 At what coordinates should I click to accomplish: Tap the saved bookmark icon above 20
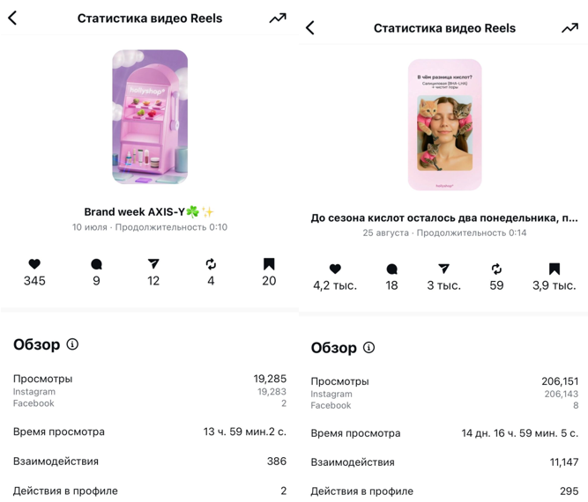[x=269, y=263]
